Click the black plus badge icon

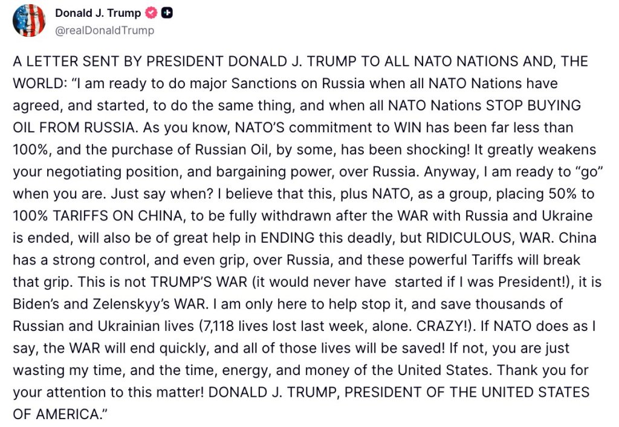point(167,13)
